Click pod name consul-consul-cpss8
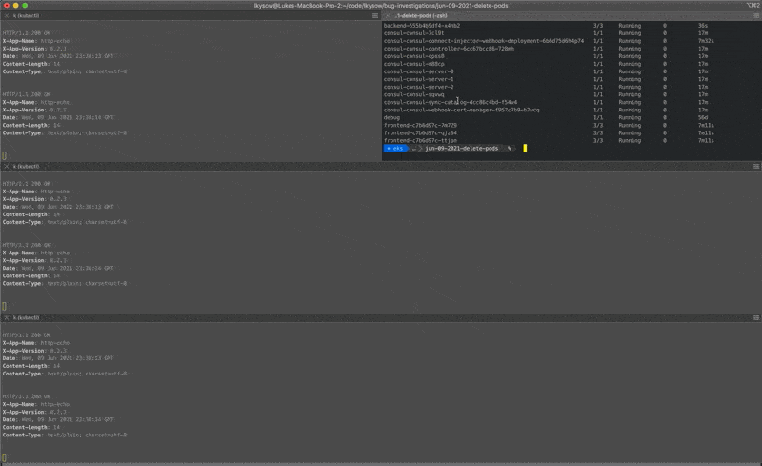This screenshot has width=762, height=466. click(413, 56)
